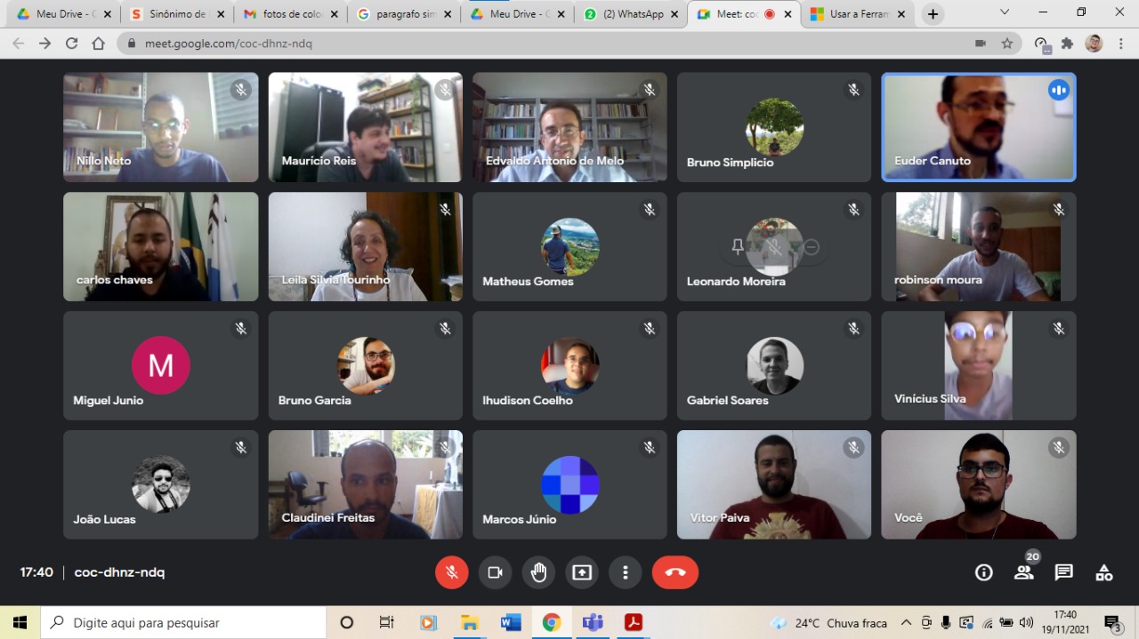
Task: Unmute the microphone
Action: pyautogui.click(x=452, y=572)
